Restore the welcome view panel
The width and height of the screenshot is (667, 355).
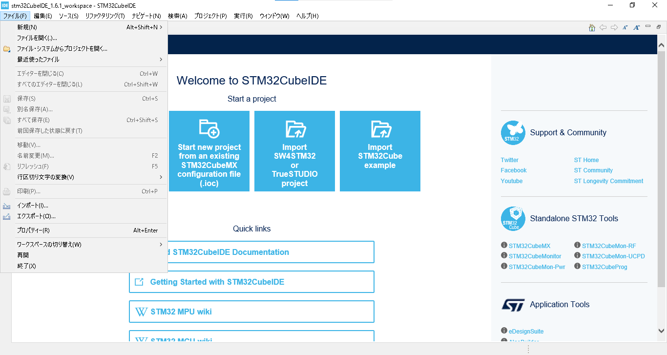pos(659,27)
